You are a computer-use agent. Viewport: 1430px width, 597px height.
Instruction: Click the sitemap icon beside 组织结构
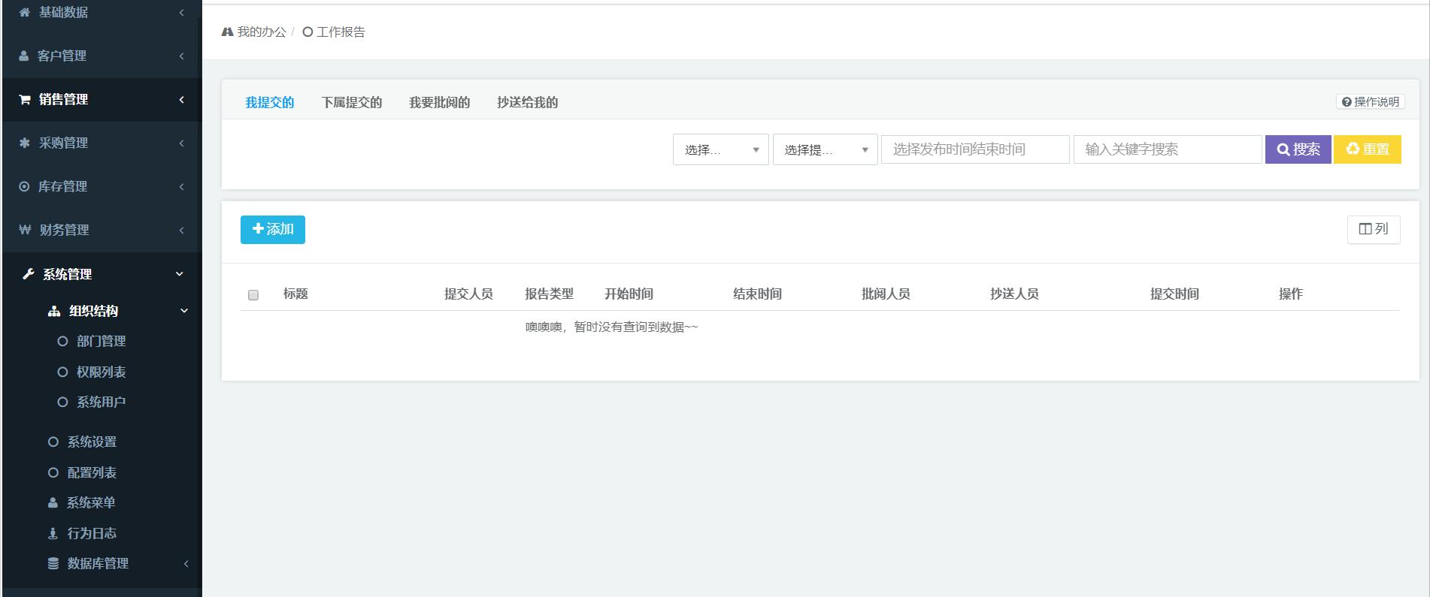tap(54, 311)
